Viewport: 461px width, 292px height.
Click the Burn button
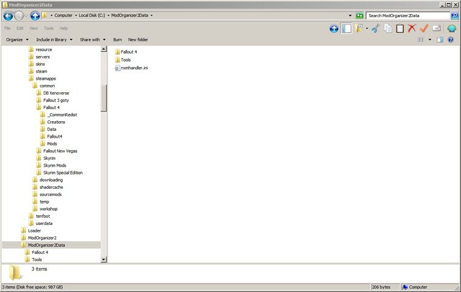click(x=117, y=39)
